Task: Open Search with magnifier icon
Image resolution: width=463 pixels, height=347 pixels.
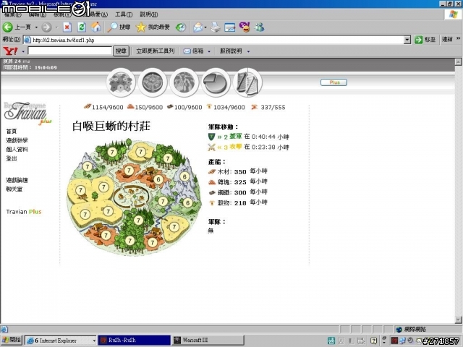Action: point(113,27)
